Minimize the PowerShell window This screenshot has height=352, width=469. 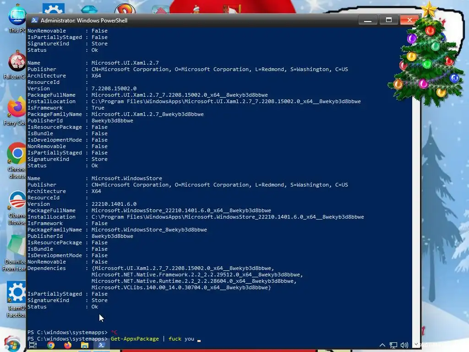pos(368,20)
